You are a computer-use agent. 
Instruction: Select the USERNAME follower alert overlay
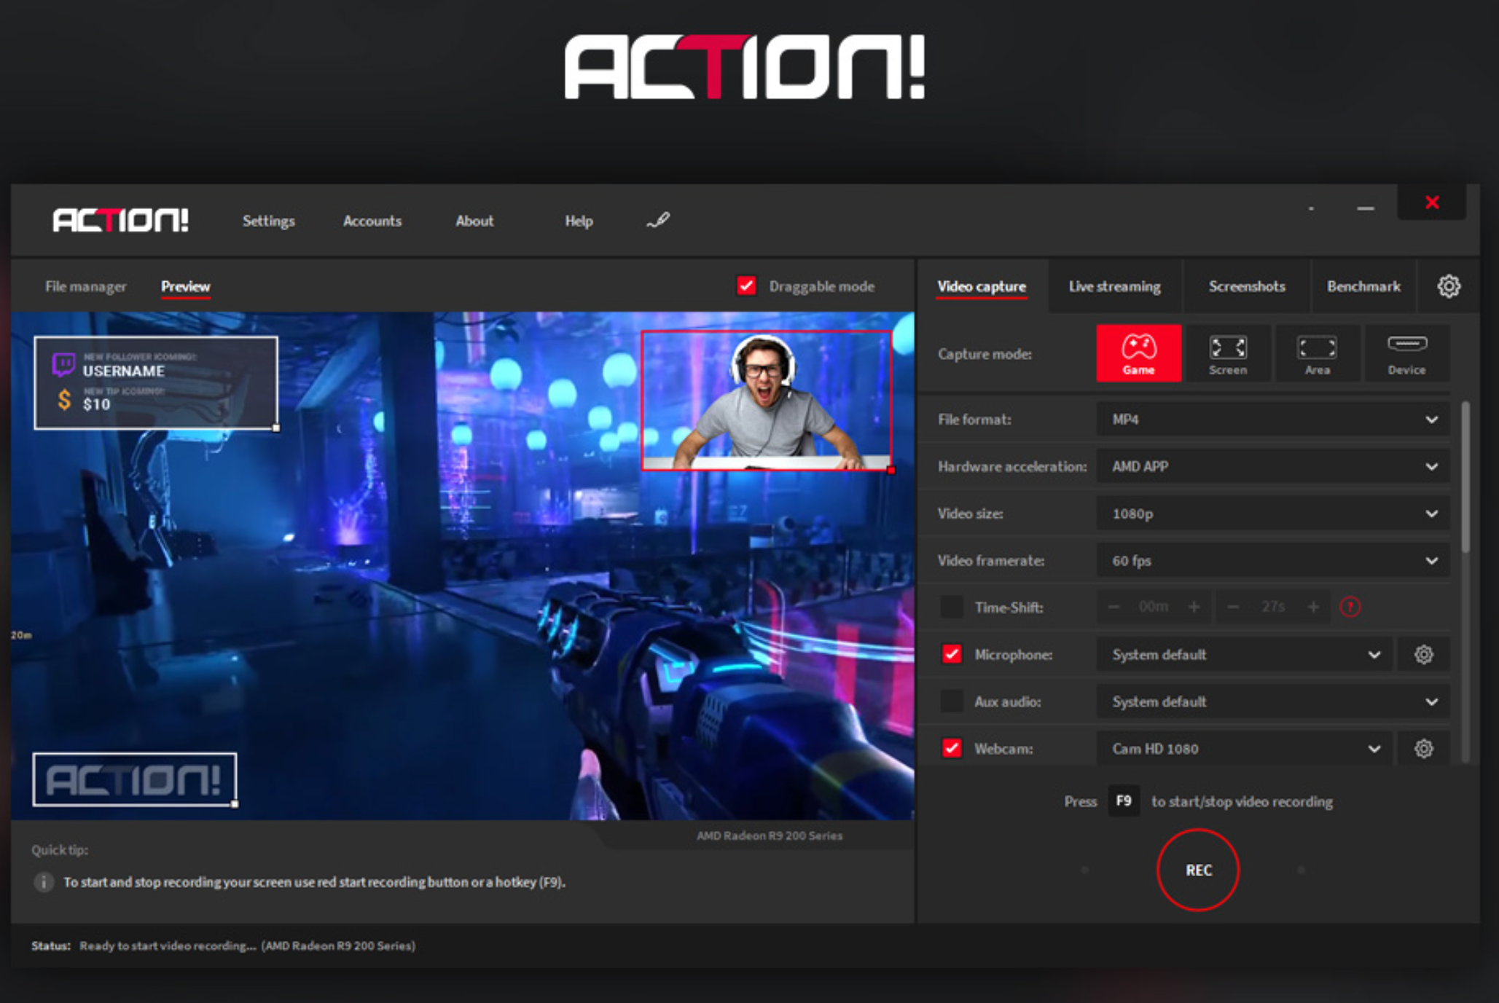(156, 382)
